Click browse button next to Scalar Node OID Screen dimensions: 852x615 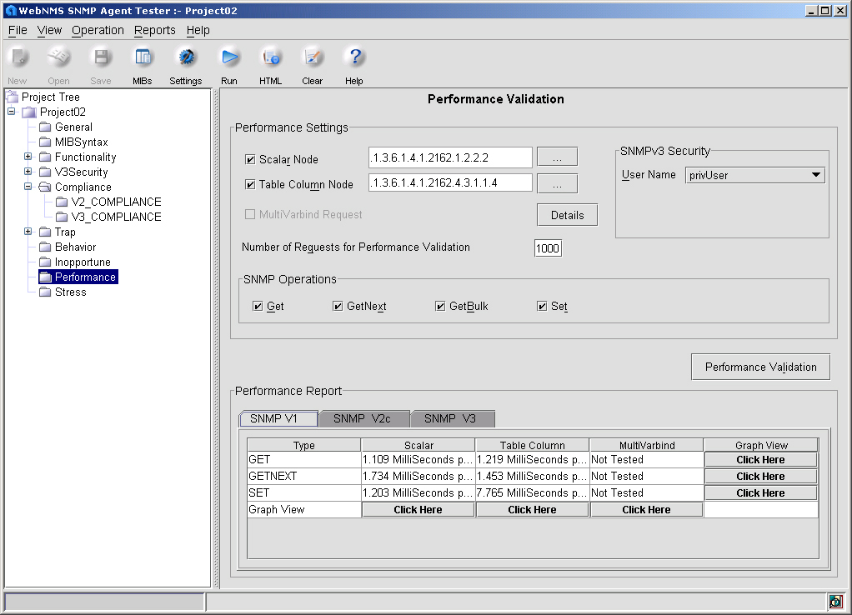(x=558, y=157)
